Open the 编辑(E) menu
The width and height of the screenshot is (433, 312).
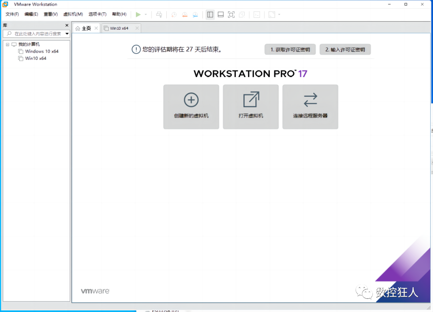31,14
